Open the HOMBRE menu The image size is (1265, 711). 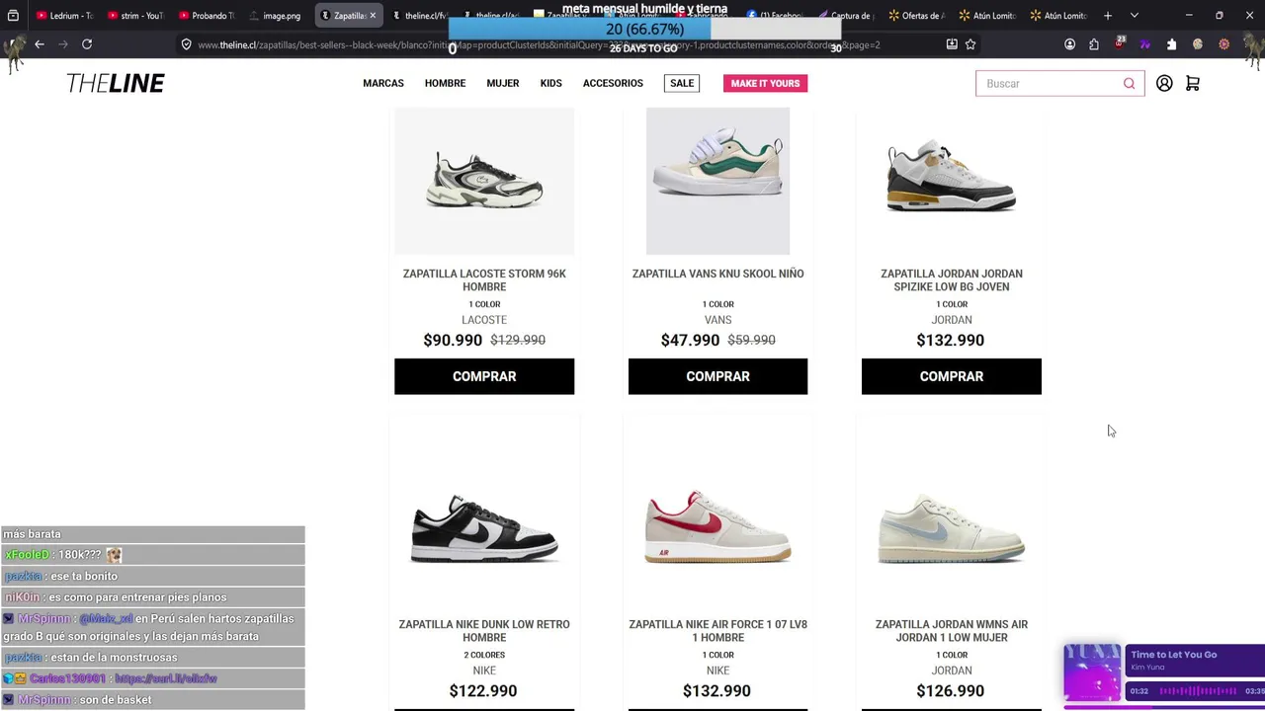tap(445, 84)
